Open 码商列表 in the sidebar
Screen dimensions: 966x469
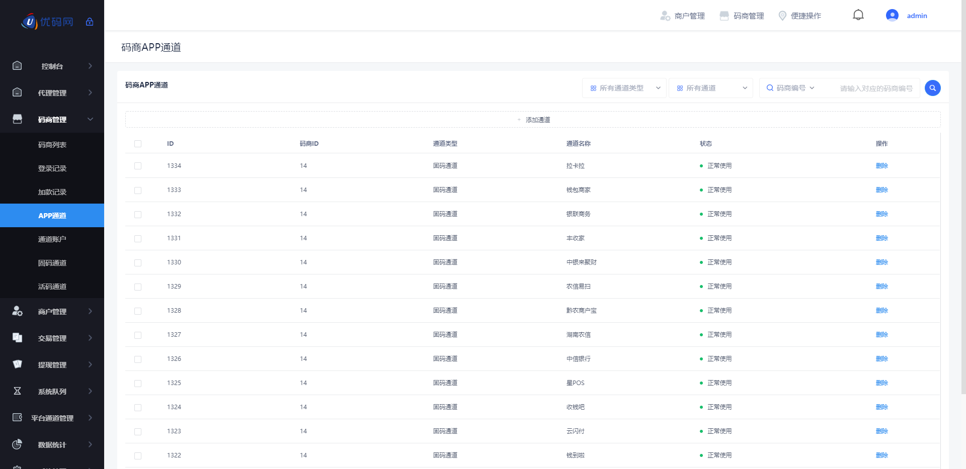(x=52, y=145)
